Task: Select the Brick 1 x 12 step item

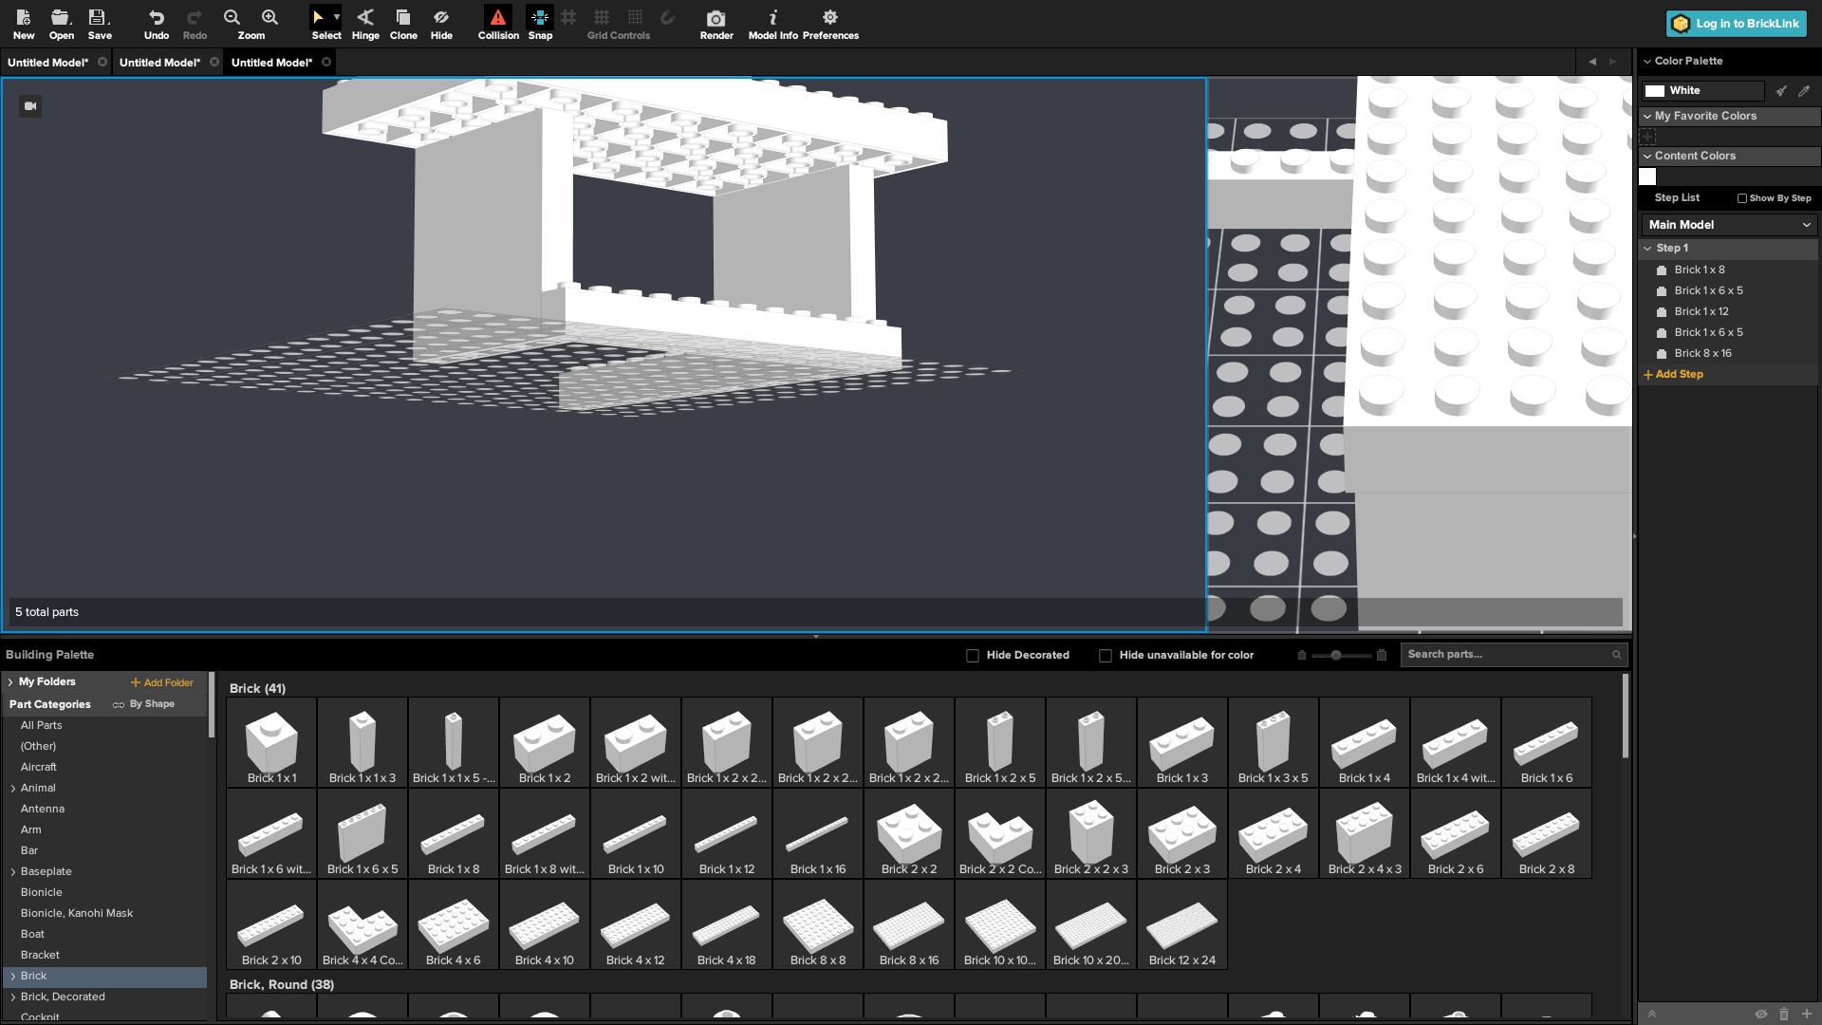Action: (x=1701, y=311)
